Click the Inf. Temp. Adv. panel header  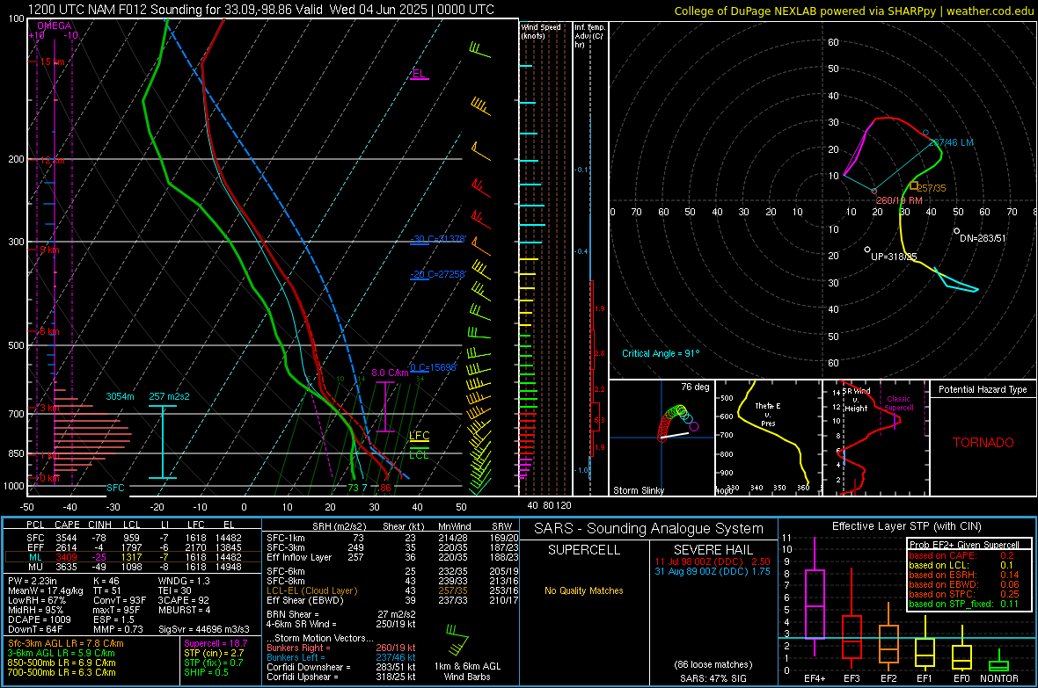coord(589,36)
